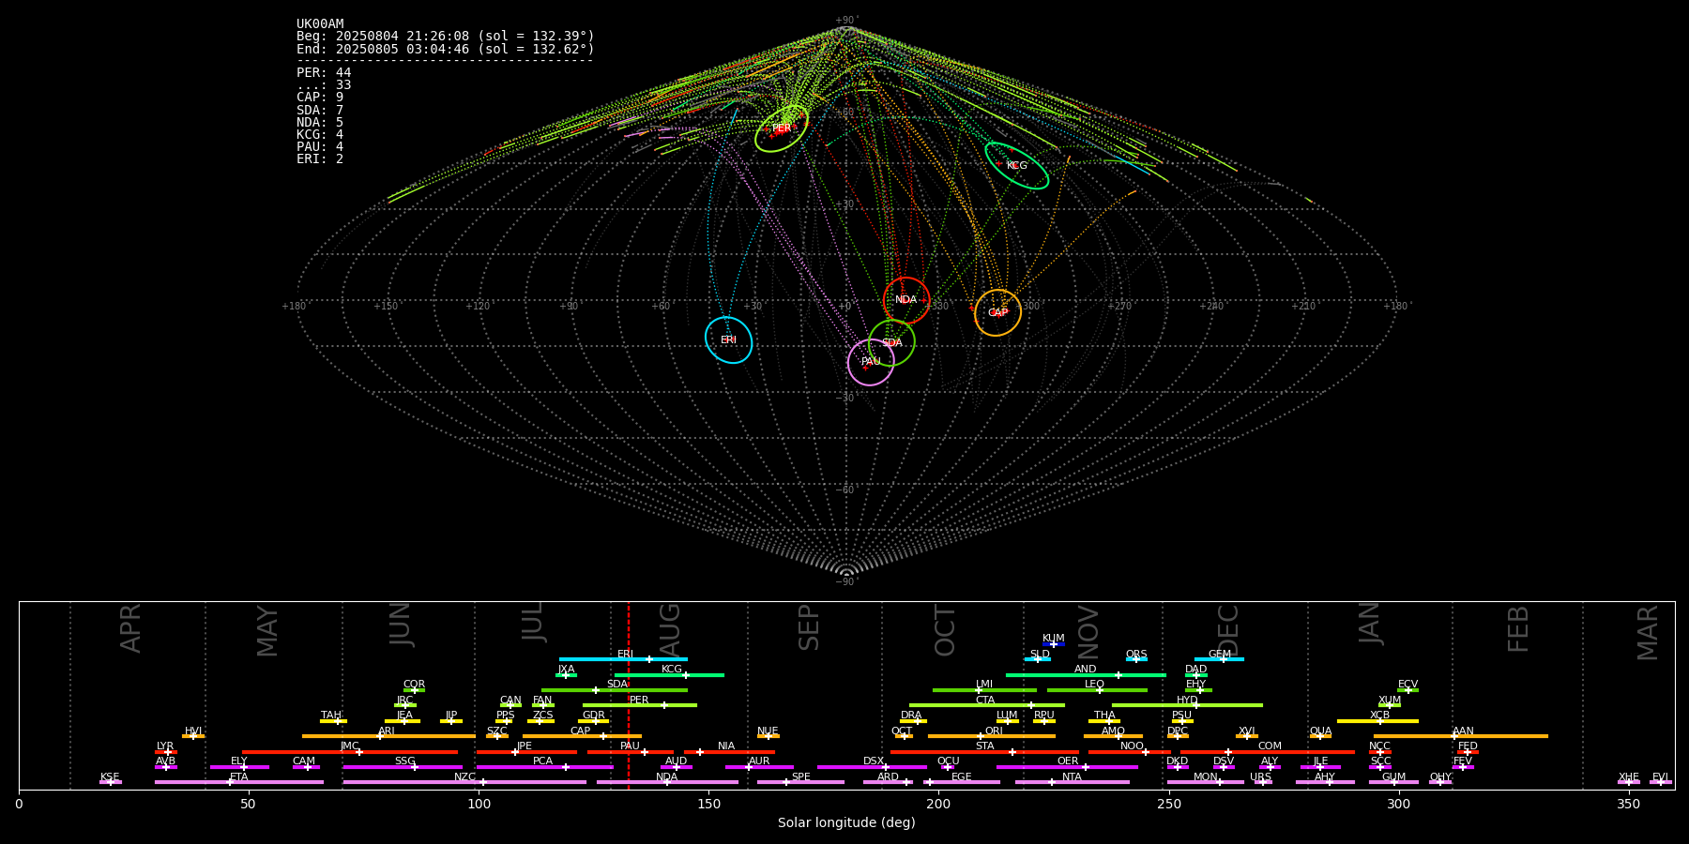Click the SPE shower bar in September

tap(800, 782)
